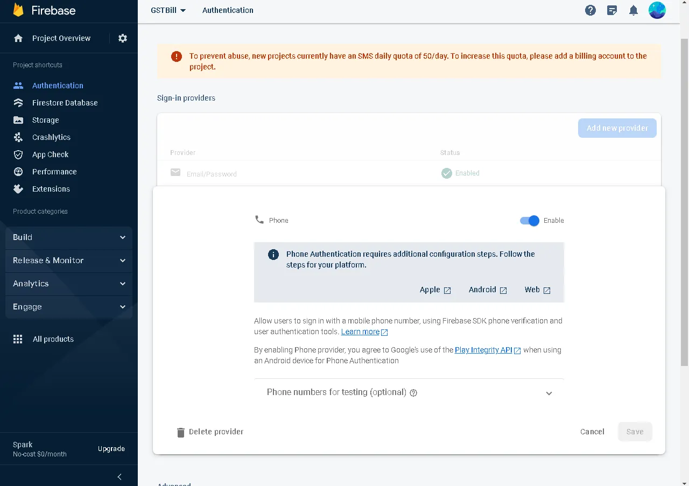Screen dimensions: 689x486
Task: Click the Authentication page title in header
Action: click(x=228, y=10)
